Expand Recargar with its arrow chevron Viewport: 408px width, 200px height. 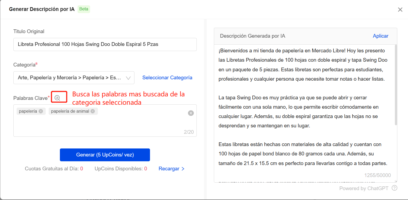(x=183, y=168)
